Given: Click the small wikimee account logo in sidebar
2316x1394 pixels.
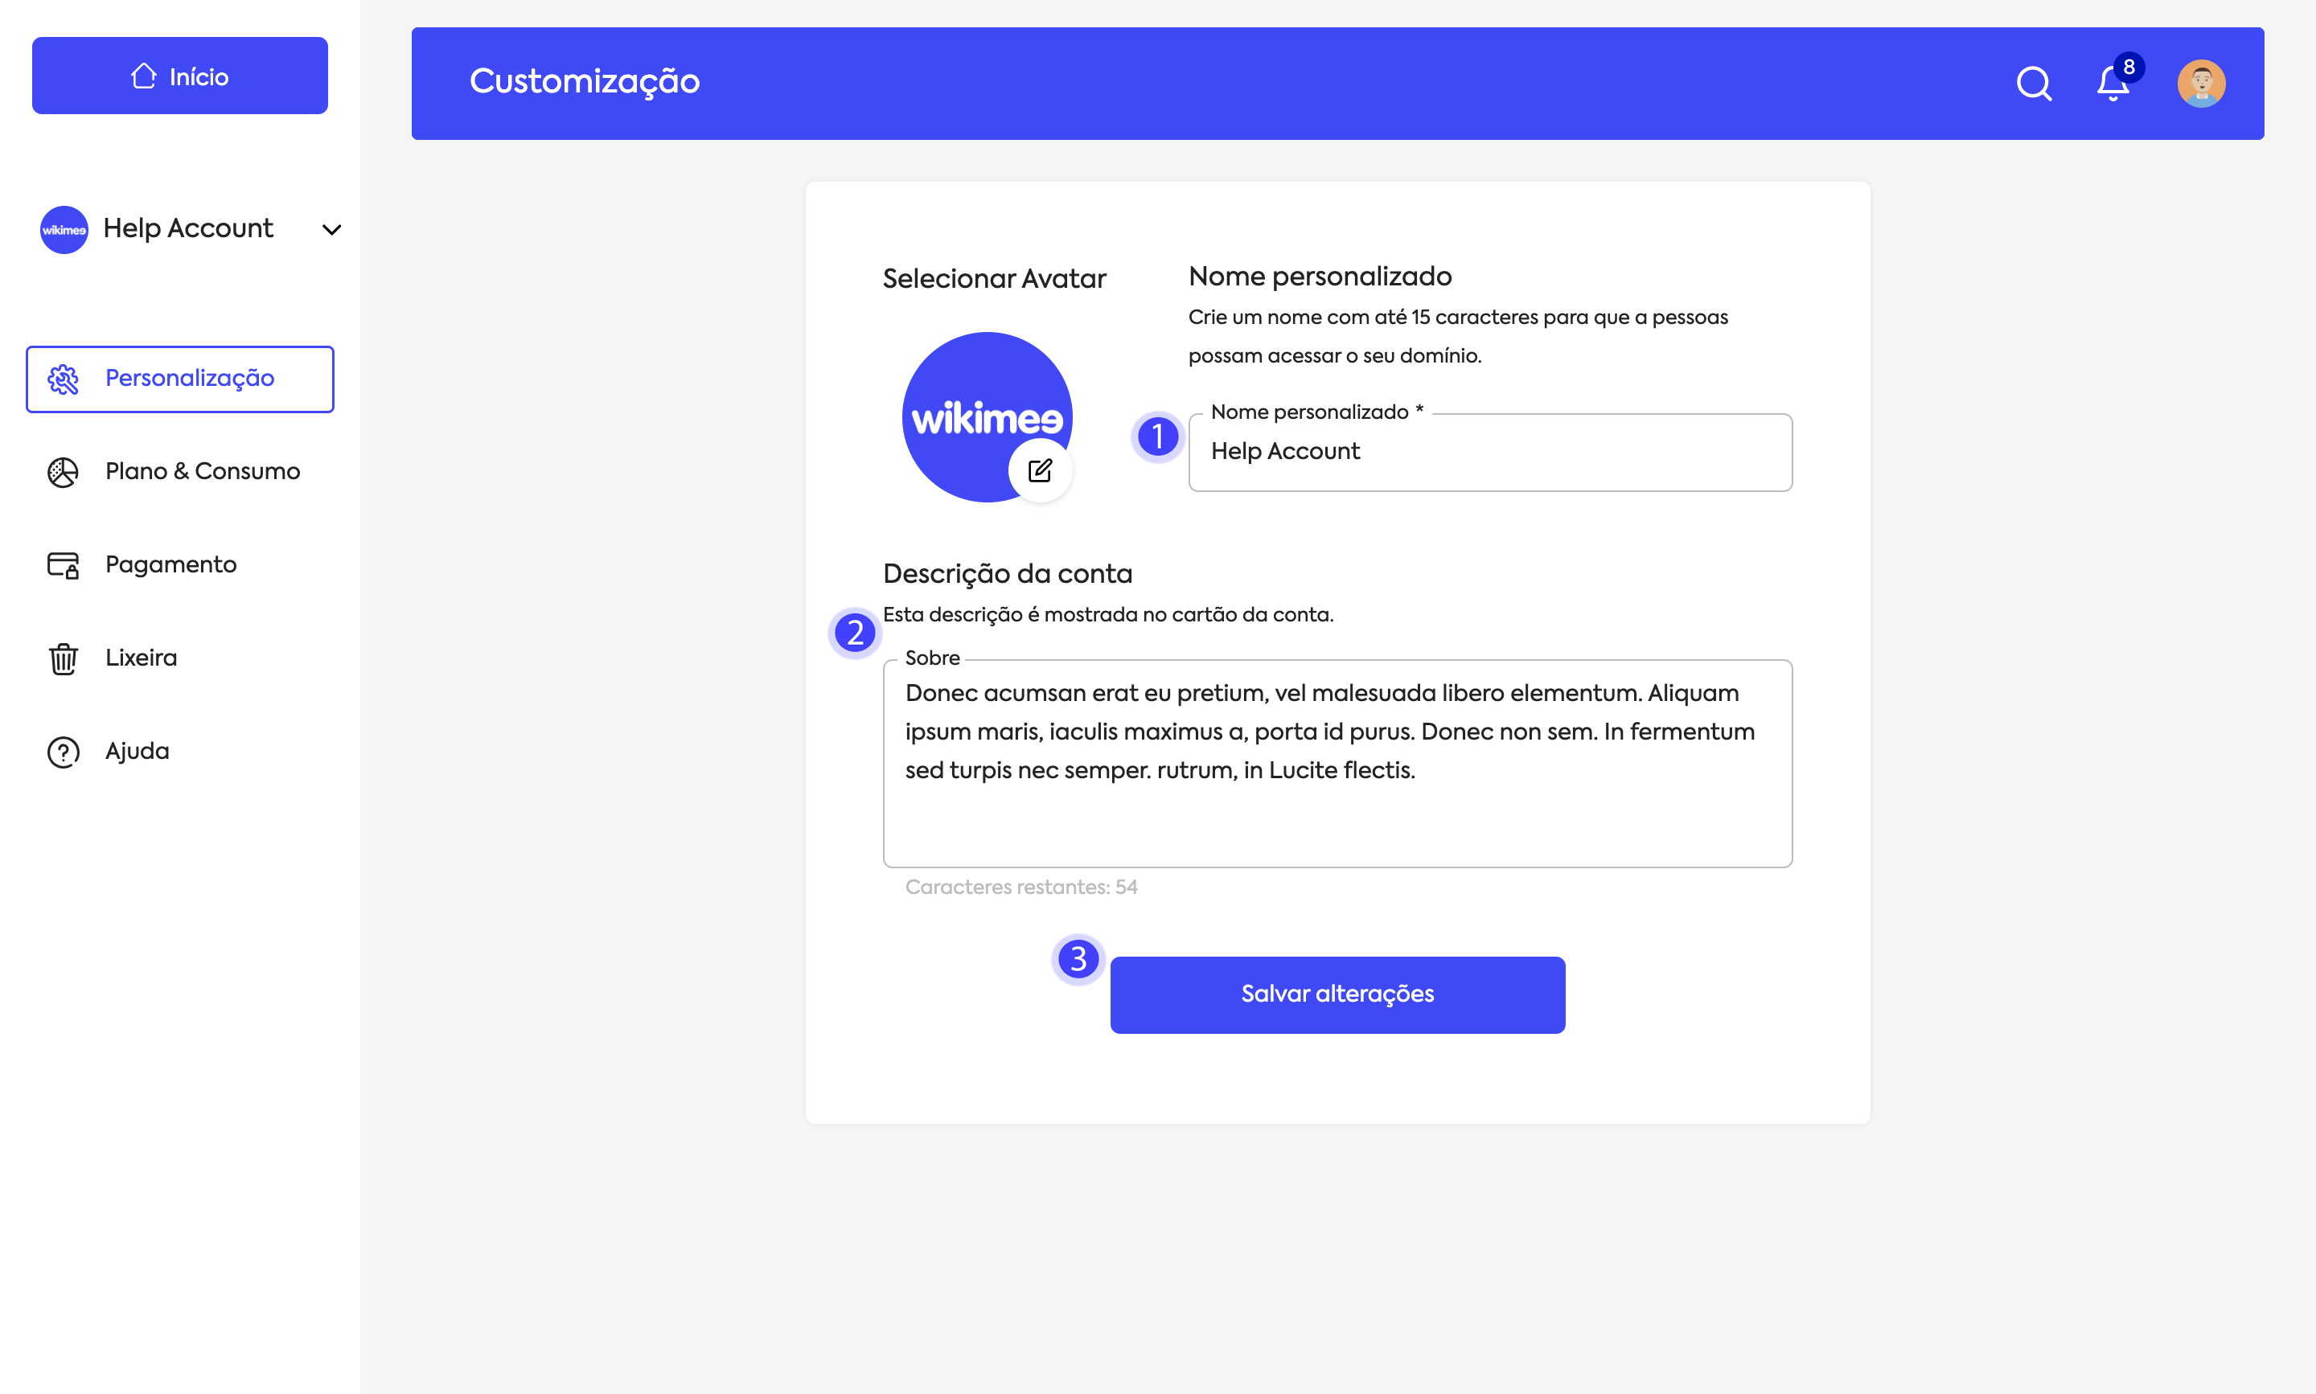Looking at the screenshot, I should 64,230.
